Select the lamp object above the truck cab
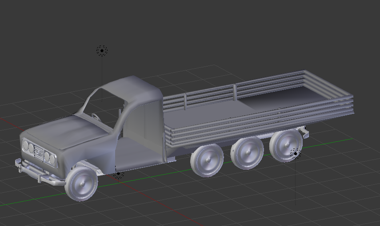The image size is (380, 226). [x=102, y=51]
